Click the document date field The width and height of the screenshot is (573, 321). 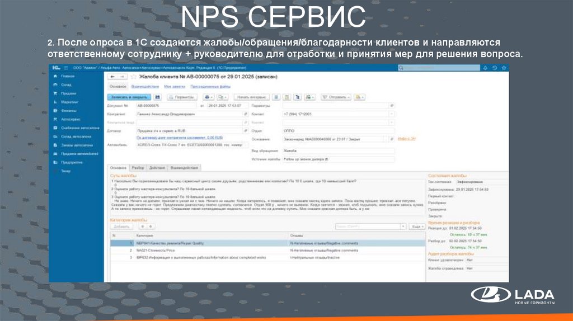tap(228, 106)
